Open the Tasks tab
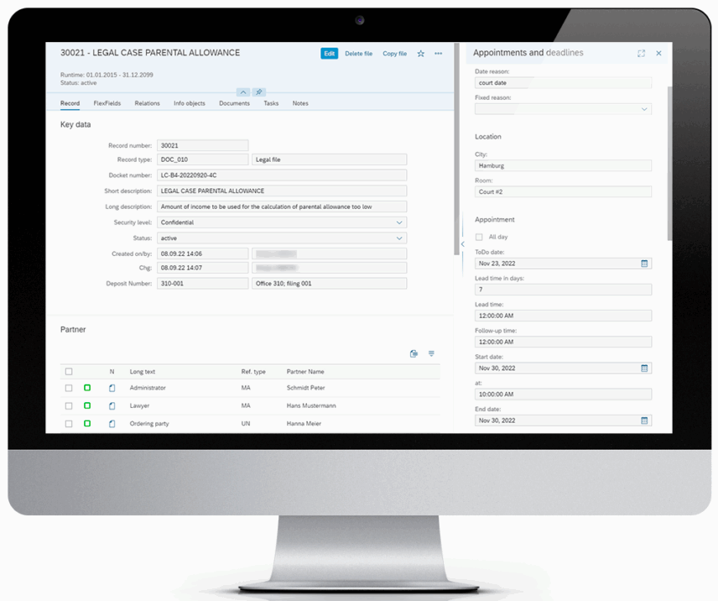Screen dimensions: 718x601 click(270, 103)
